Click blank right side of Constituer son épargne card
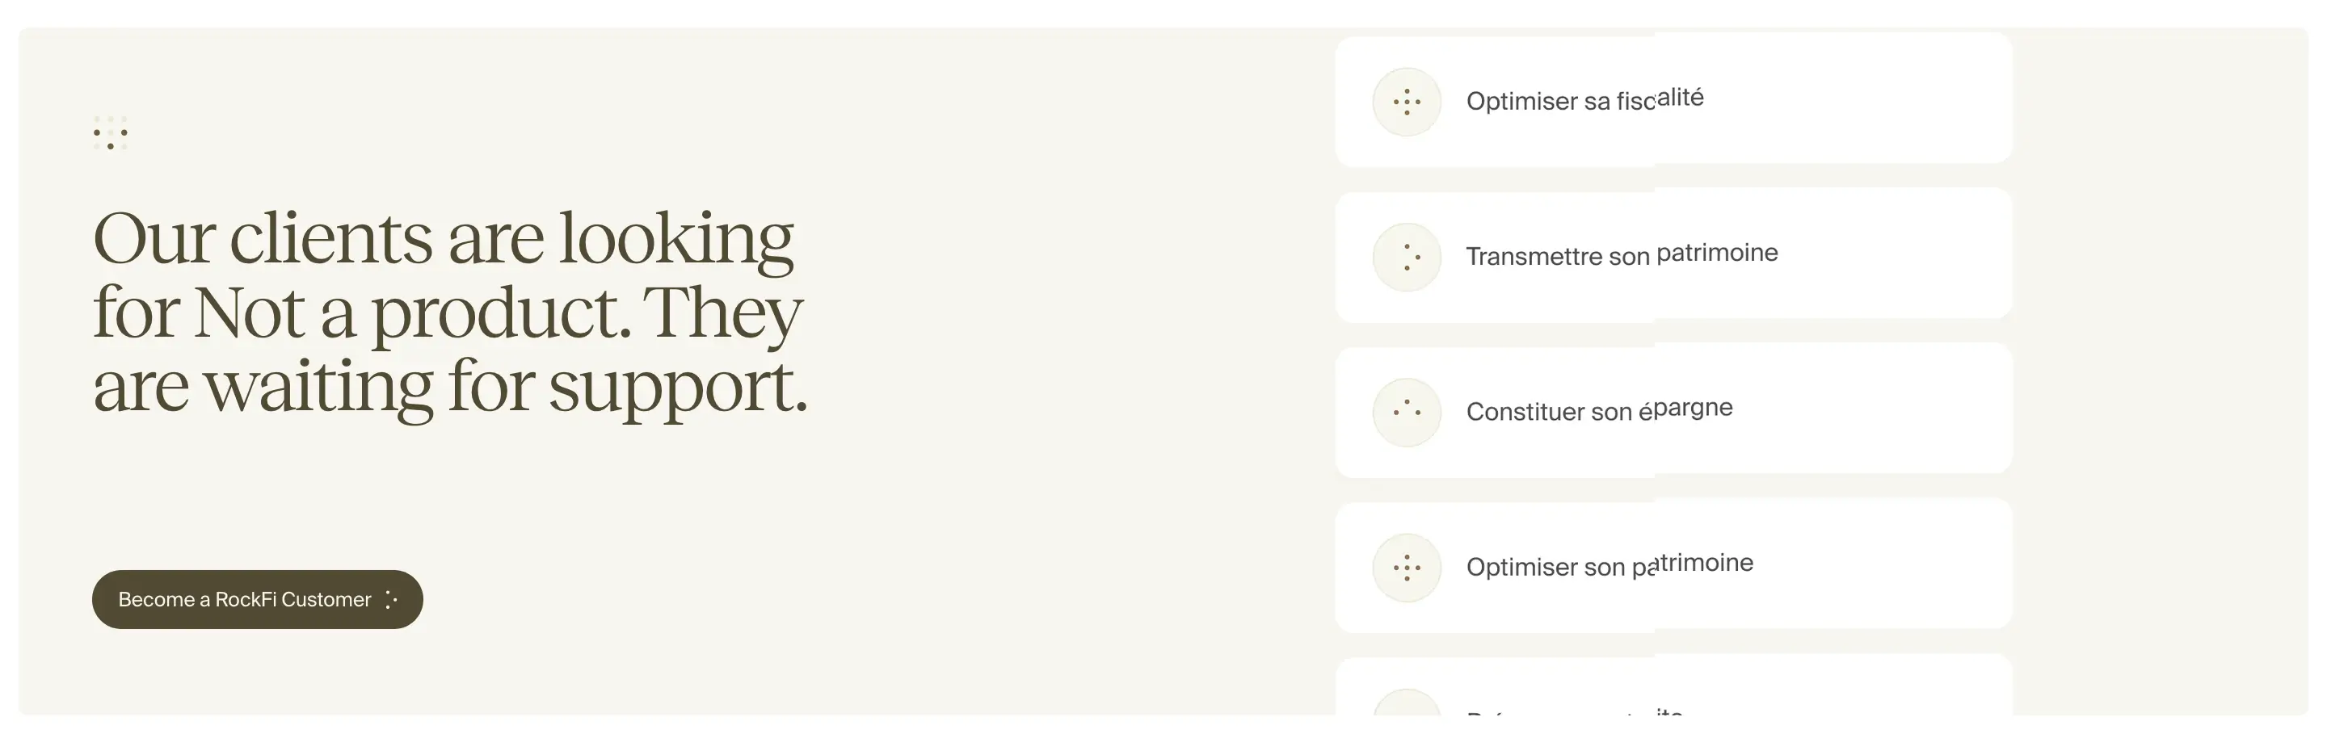 [1879, 409]
